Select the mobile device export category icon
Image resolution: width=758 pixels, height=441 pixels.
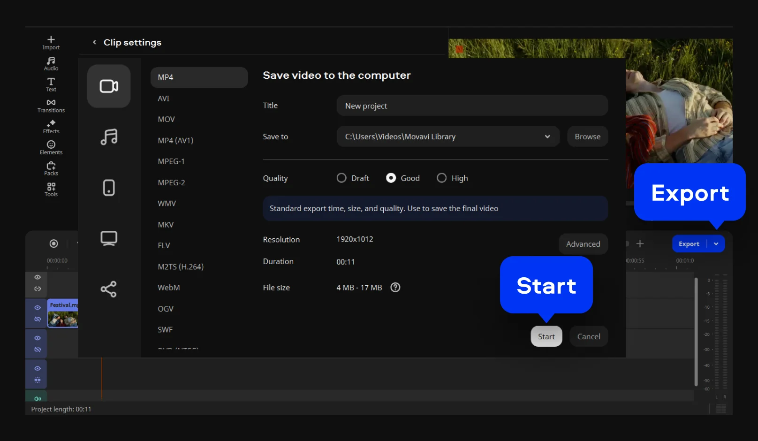[x=109, y=188]
